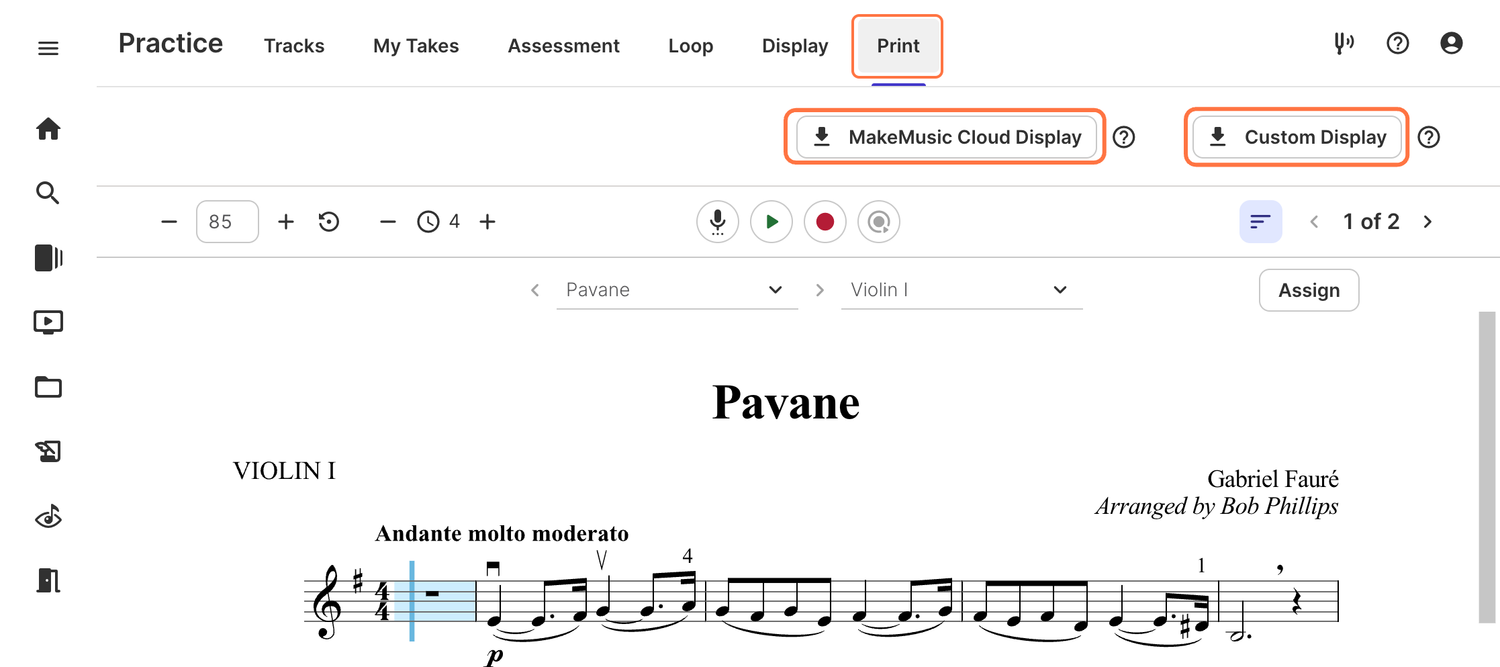1500x667 pixels.
Task: Click the Assign button
Action: tap(1309, 290)
